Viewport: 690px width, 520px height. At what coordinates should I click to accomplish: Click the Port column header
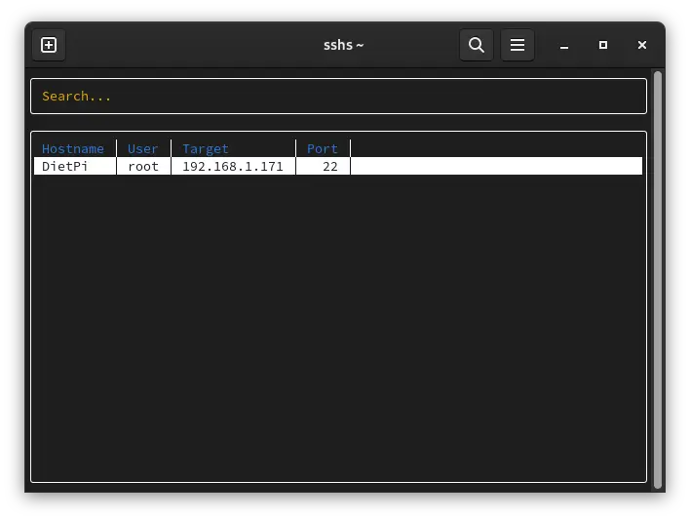coord(323,149)
